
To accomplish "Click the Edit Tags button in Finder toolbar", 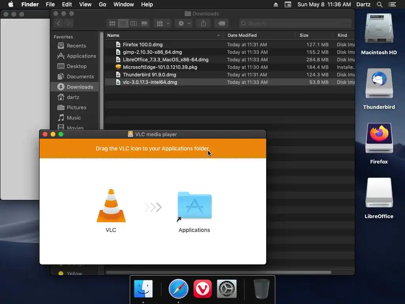I will pyautogui.click(x=221, y=23).
